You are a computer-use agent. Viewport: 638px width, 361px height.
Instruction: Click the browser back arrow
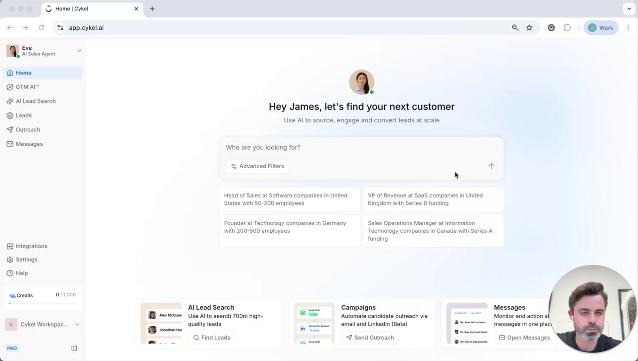click(9, 28)
